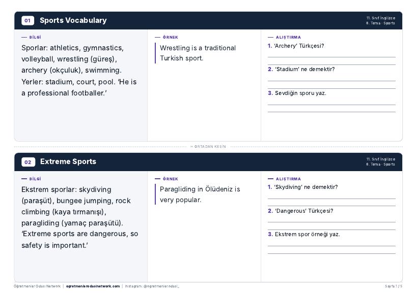Open the ogretmenlerodasinetwork.com link
The height and width of the screenshot is (294, 417).
click(x=93, y=286)
